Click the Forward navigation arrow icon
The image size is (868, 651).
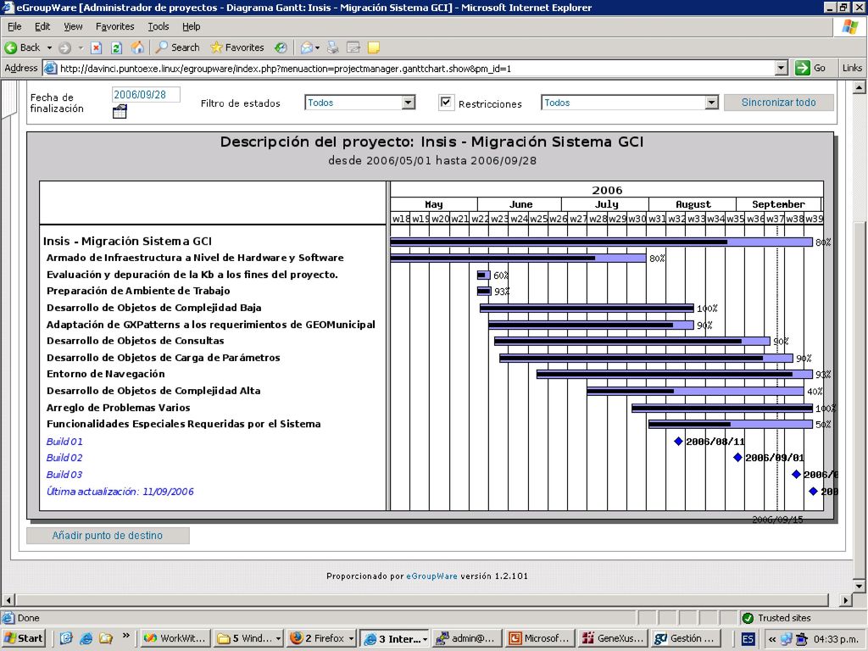coord(64,47)
